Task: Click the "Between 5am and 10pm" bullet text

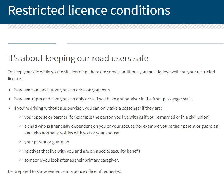Action: point(62,90)
